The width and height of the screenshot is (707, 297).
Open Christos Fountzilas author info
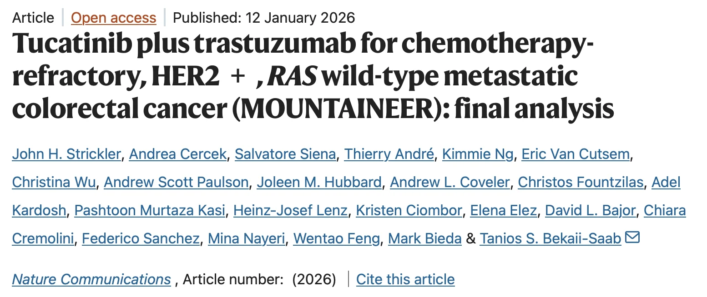click(x=581, y=183)
